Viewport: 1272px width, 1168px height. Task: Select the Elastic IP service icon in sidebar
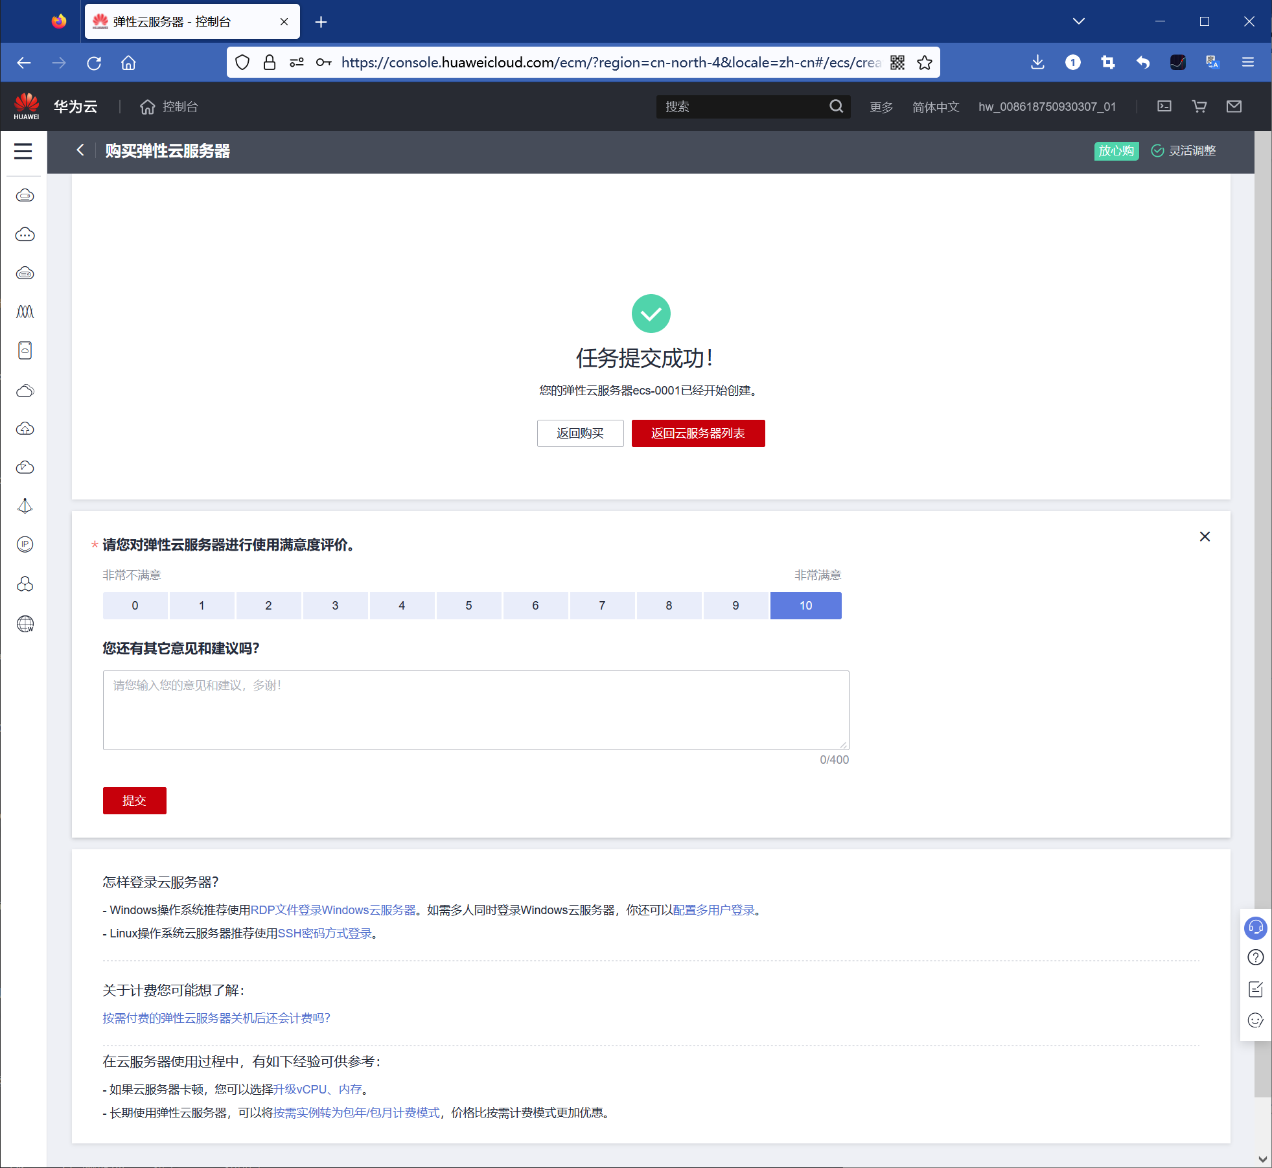click(x=25, y=545)
